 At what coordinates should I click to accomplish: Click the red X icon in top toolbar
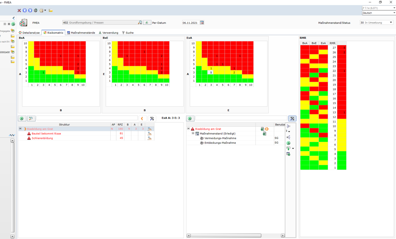pos(19,11)
